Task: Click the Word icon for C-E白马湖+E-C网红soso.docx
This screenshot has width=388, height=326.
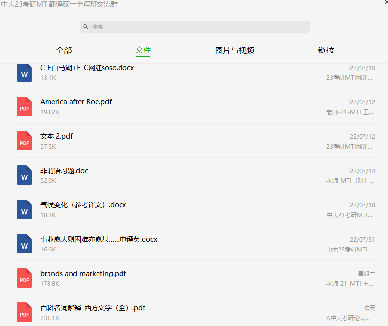Action: coord(24,72)
